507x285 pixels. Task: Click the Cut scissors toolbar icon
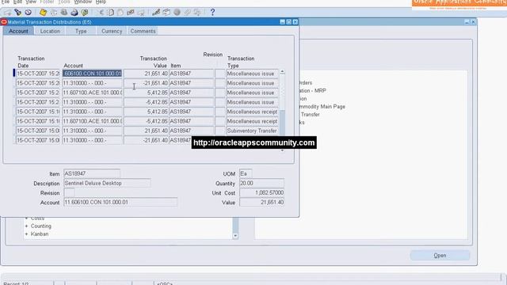(101, 13)
